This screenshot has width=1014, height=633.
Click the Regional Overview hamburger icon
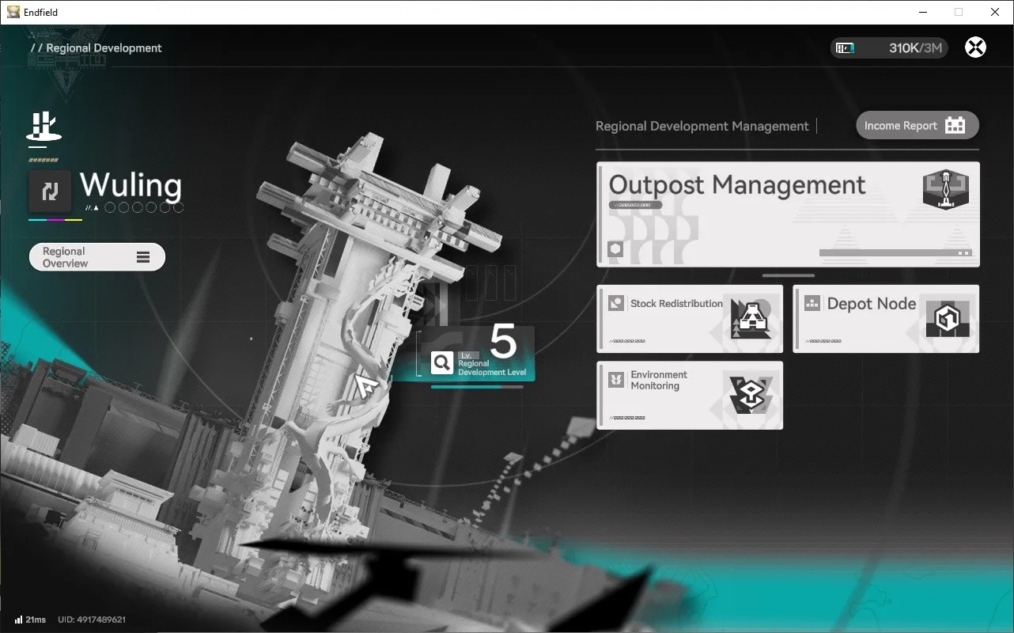(x=143, y=257)
